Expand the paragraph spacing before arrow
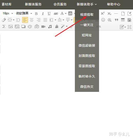This screenshot has width=133, height=140. point(64,20)
